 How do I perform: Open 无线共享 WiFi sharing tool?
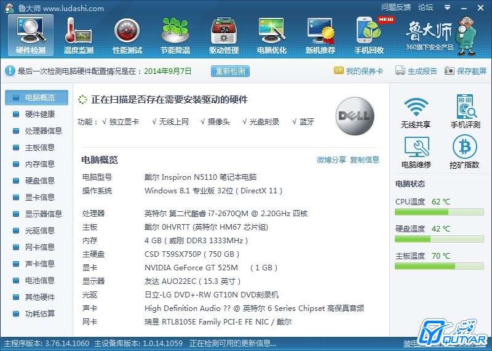[416, 113]
